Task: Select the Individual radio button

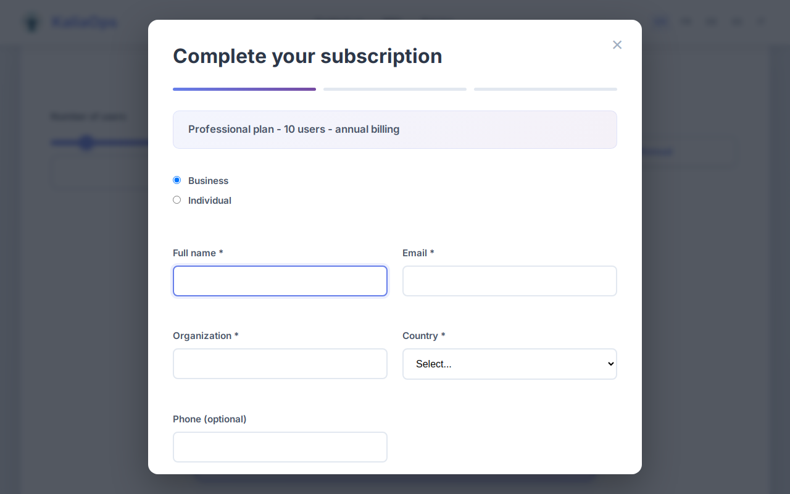Action: point(177,199)
